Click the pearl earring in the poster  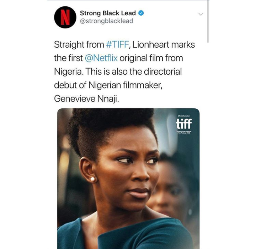(x=92, y=179)
